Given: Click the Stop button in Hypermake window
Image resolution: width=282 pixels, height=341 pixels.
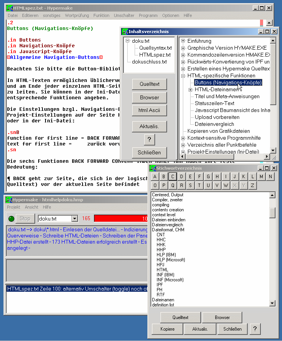Looking at the screenshot, I should coord(25,218).
